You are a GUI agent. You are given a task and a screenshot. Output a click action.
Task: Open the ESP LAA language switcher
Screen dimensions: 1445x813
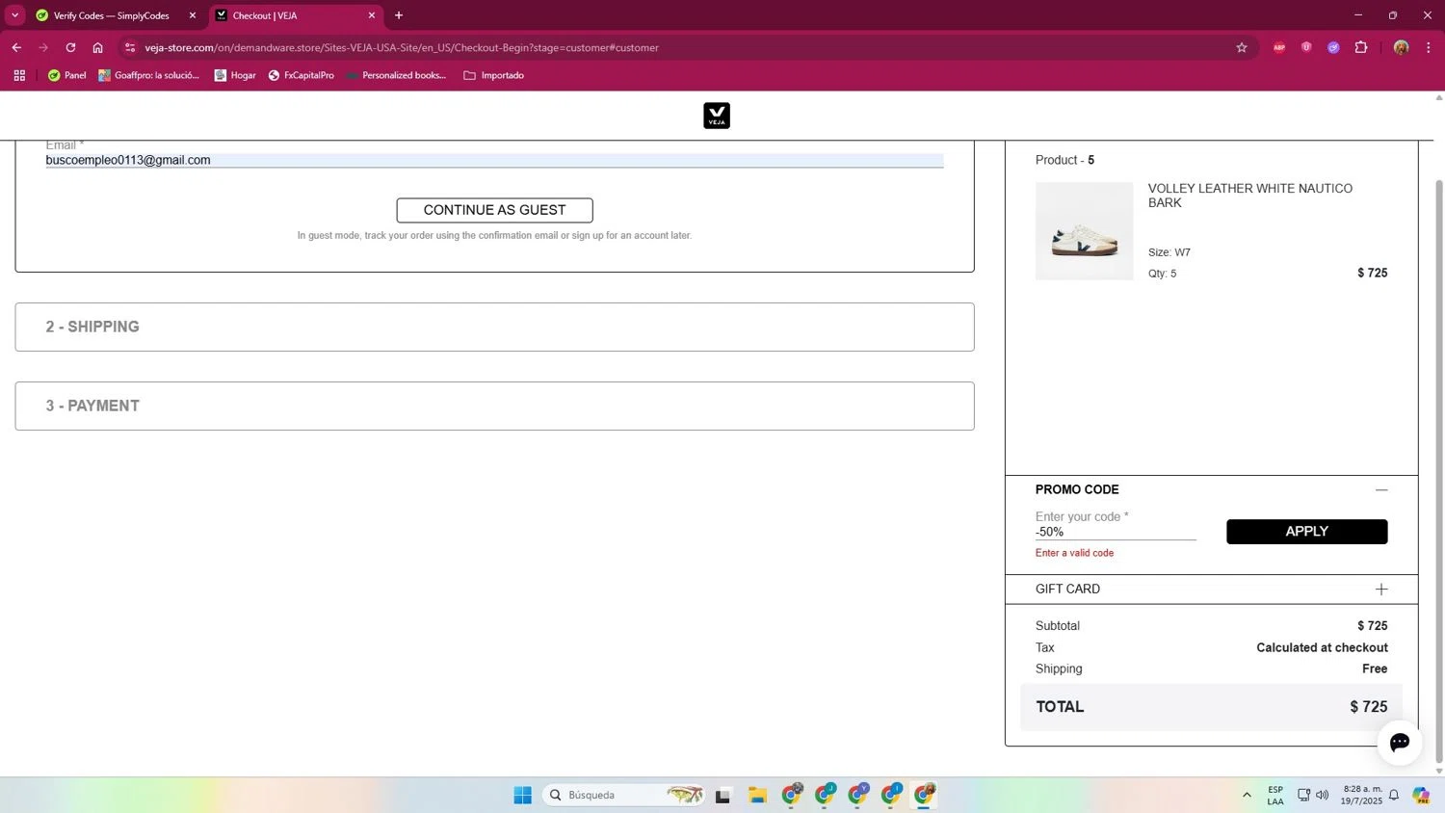pyautogui.click(x=1275, y=795)
